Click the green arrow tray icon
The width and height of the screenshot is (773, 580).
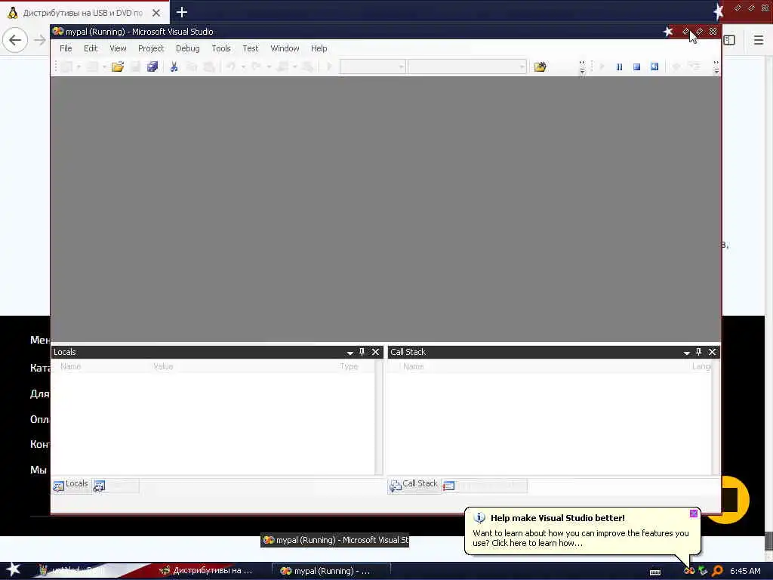pyautogui.click(x=703, y=571)
